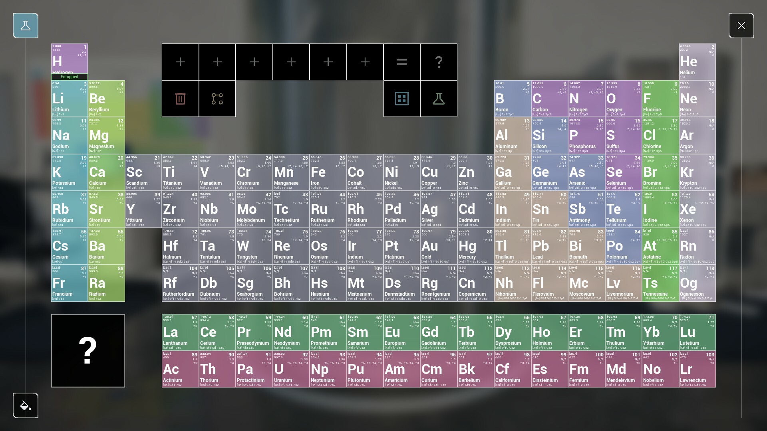This screenshot has height=431, width=767.
Task: Select the Lanthanum element tile
Action: click(x=180, y=332)
